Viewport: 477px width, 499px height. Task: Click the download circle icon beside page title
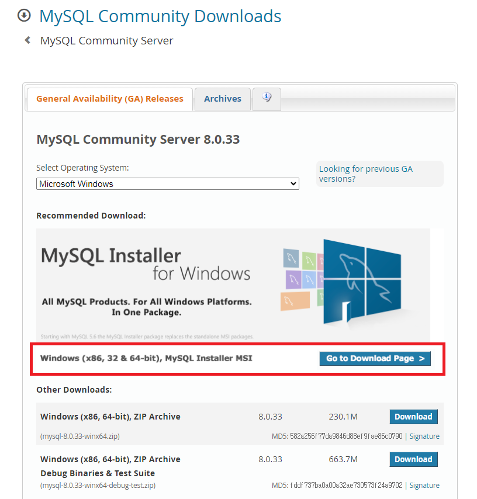coord(24,15)
